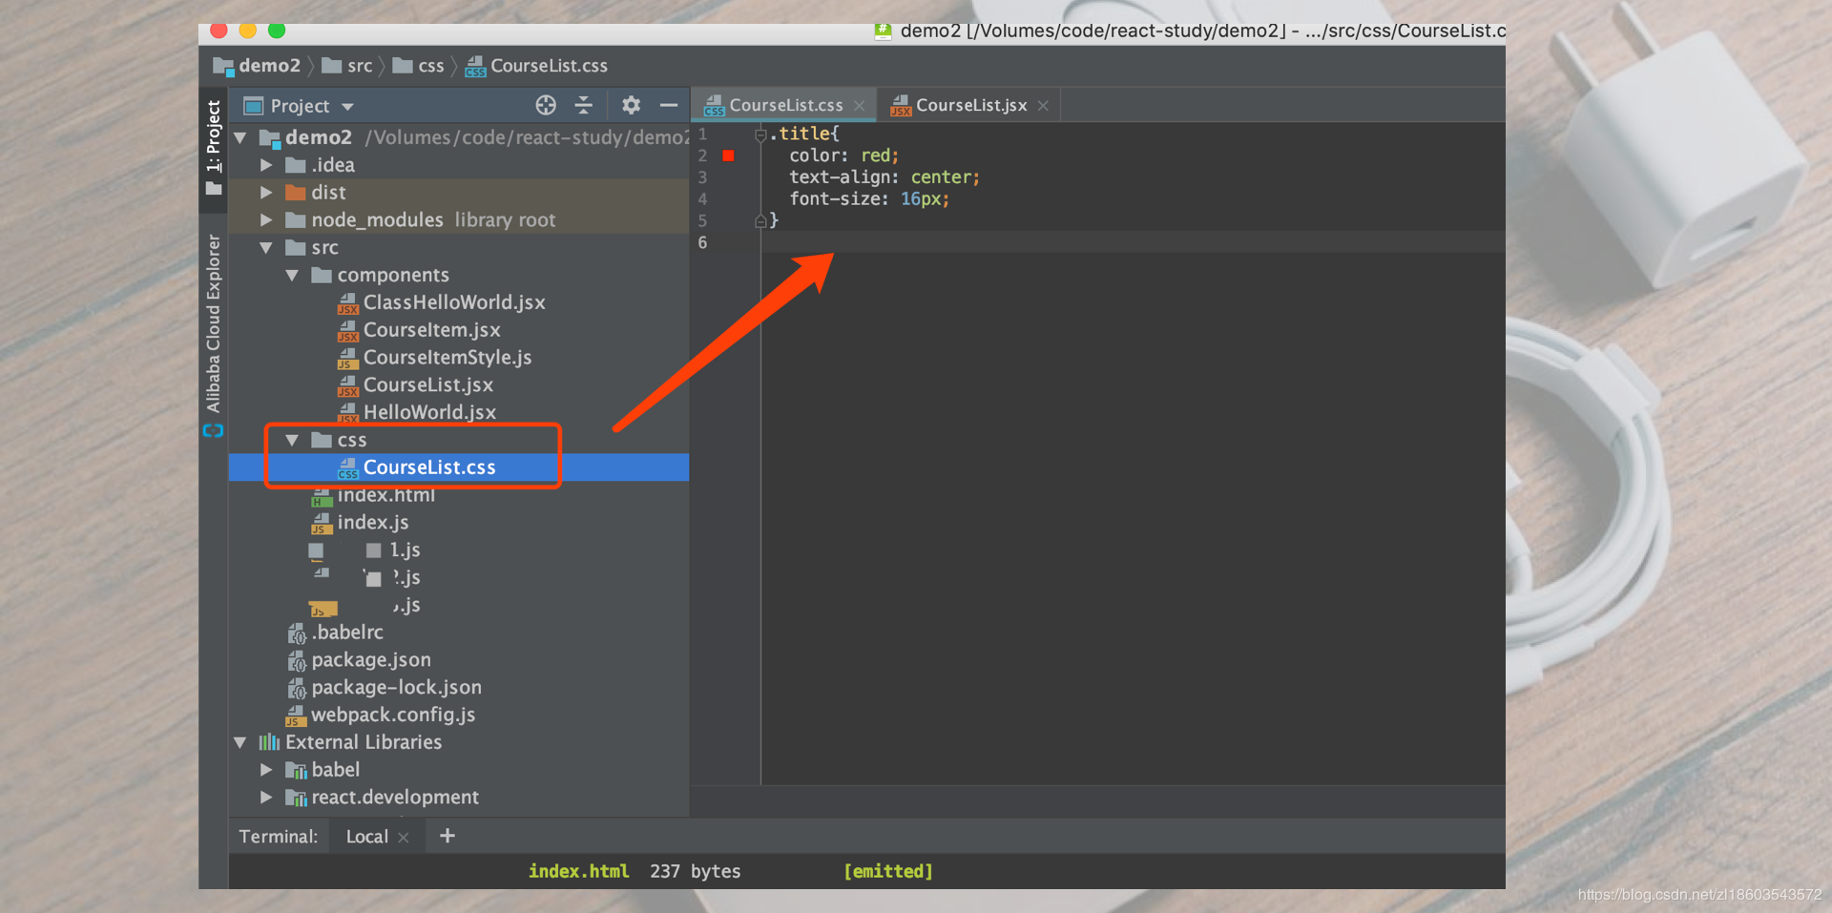The height and width of the screenshot is (913, 1832).
Task: Close the CourseList.css editor tab
Action: pos(860,106)
